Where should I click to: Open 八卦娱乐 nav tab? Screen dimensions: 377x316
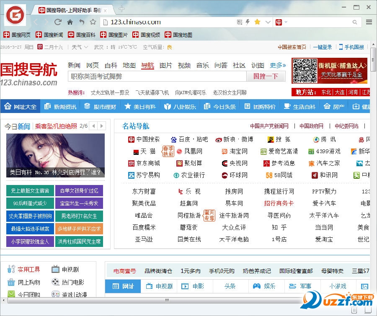pyautogui.click(x=180, y=106)
